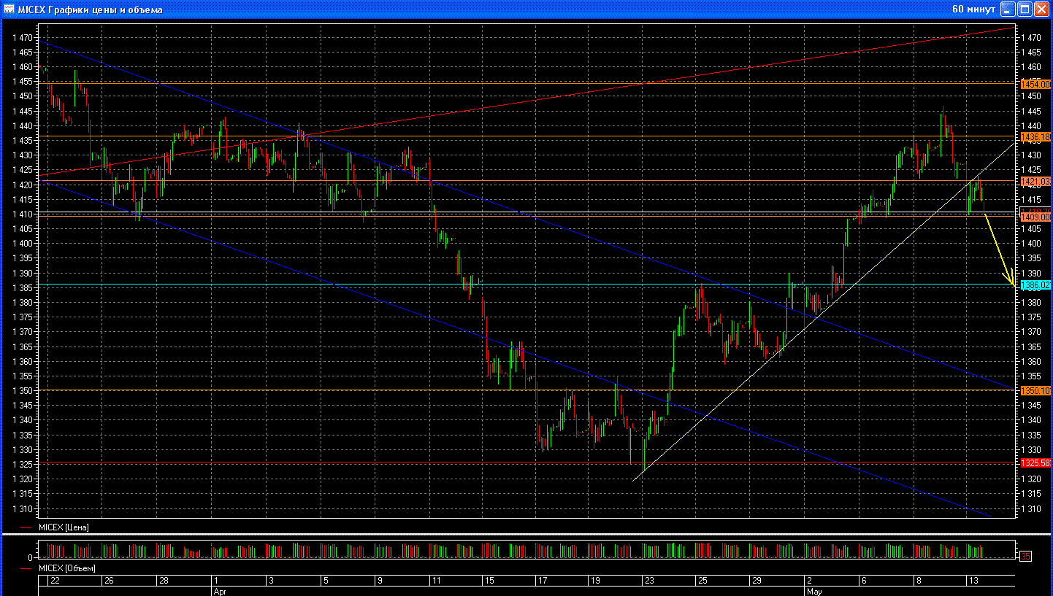Click the volume value 35 indicator
The height and width of the screenshot is (596, 1053).
tap(1025, 557)
